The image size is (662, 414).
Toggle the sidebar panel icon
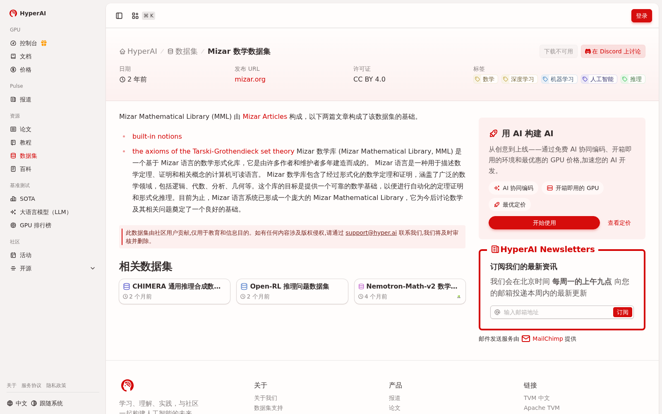pyautogui.click(x=119, y=16)
